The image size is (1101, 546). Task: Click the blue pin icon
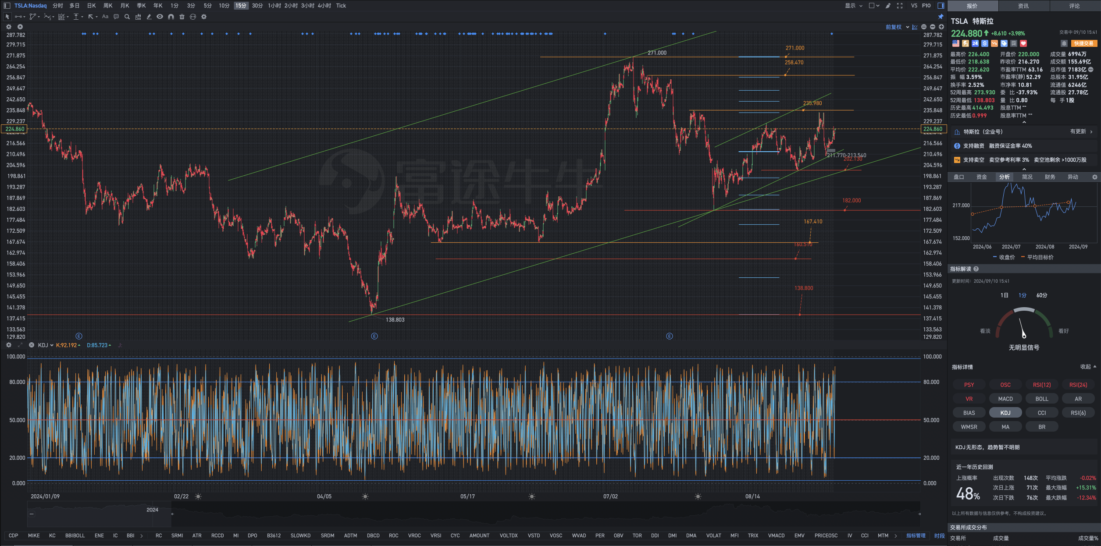(941, 17)
